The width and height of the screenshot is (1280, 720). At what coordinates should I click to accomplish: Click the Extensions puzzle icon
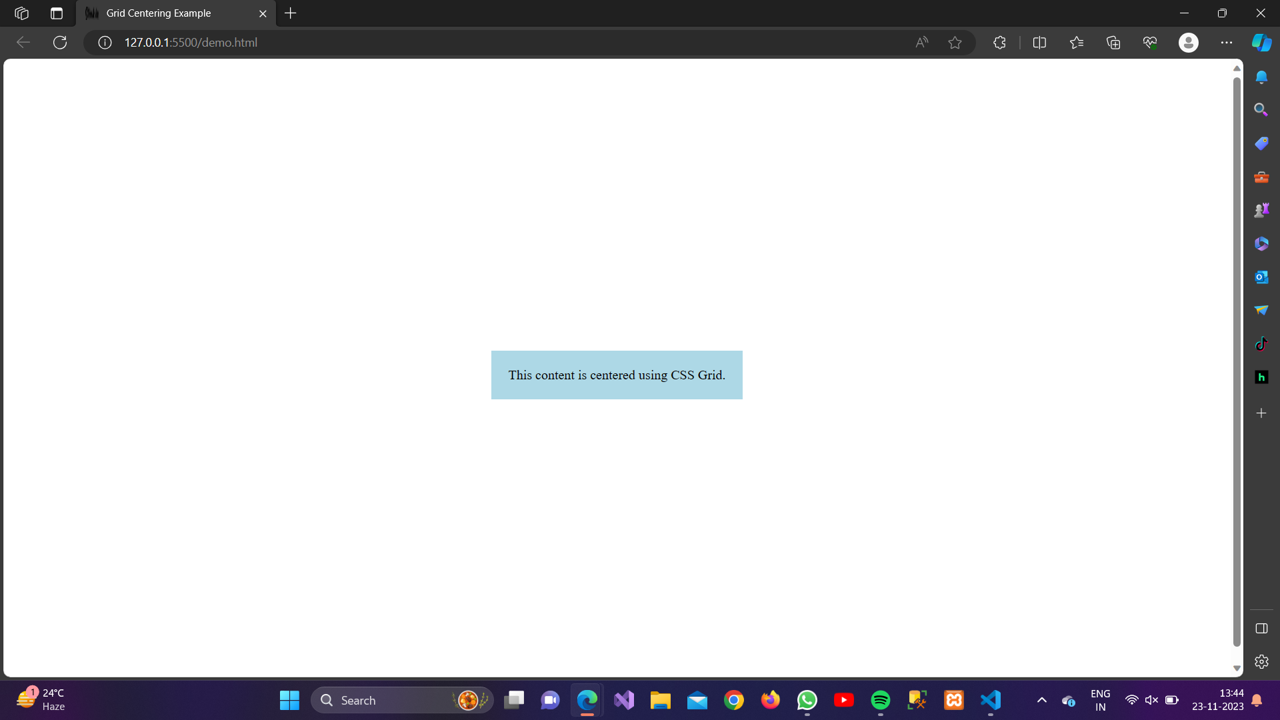[x=999, y=43]
